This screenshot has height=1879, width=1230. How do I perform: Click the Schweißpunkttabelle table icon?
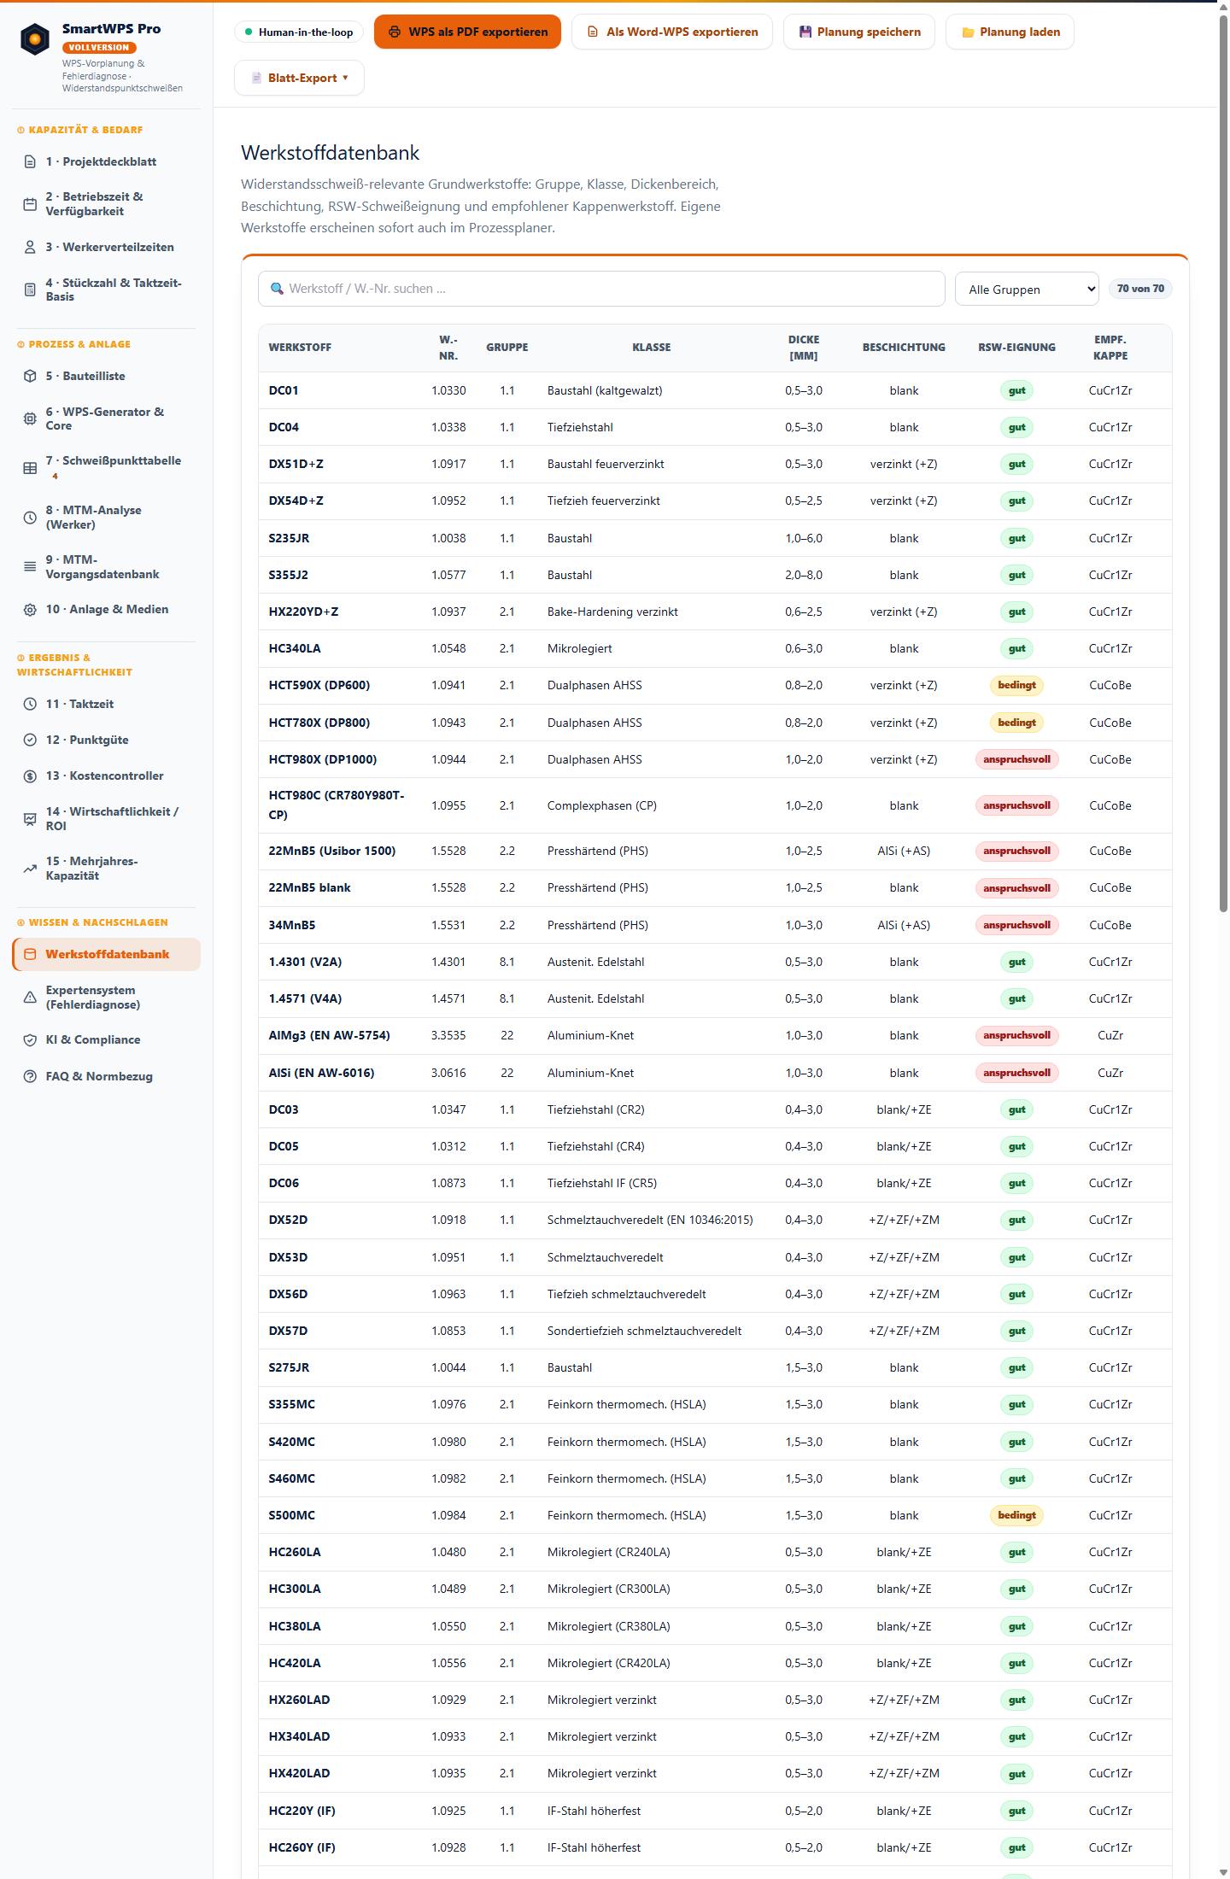coord(30,468)
